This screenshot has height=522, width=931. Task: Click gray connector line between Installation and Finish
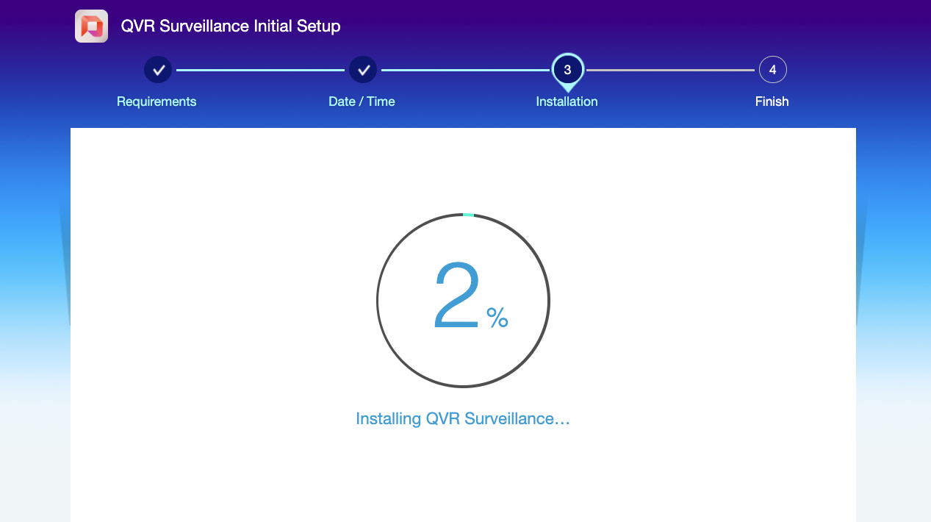(670, 70)
